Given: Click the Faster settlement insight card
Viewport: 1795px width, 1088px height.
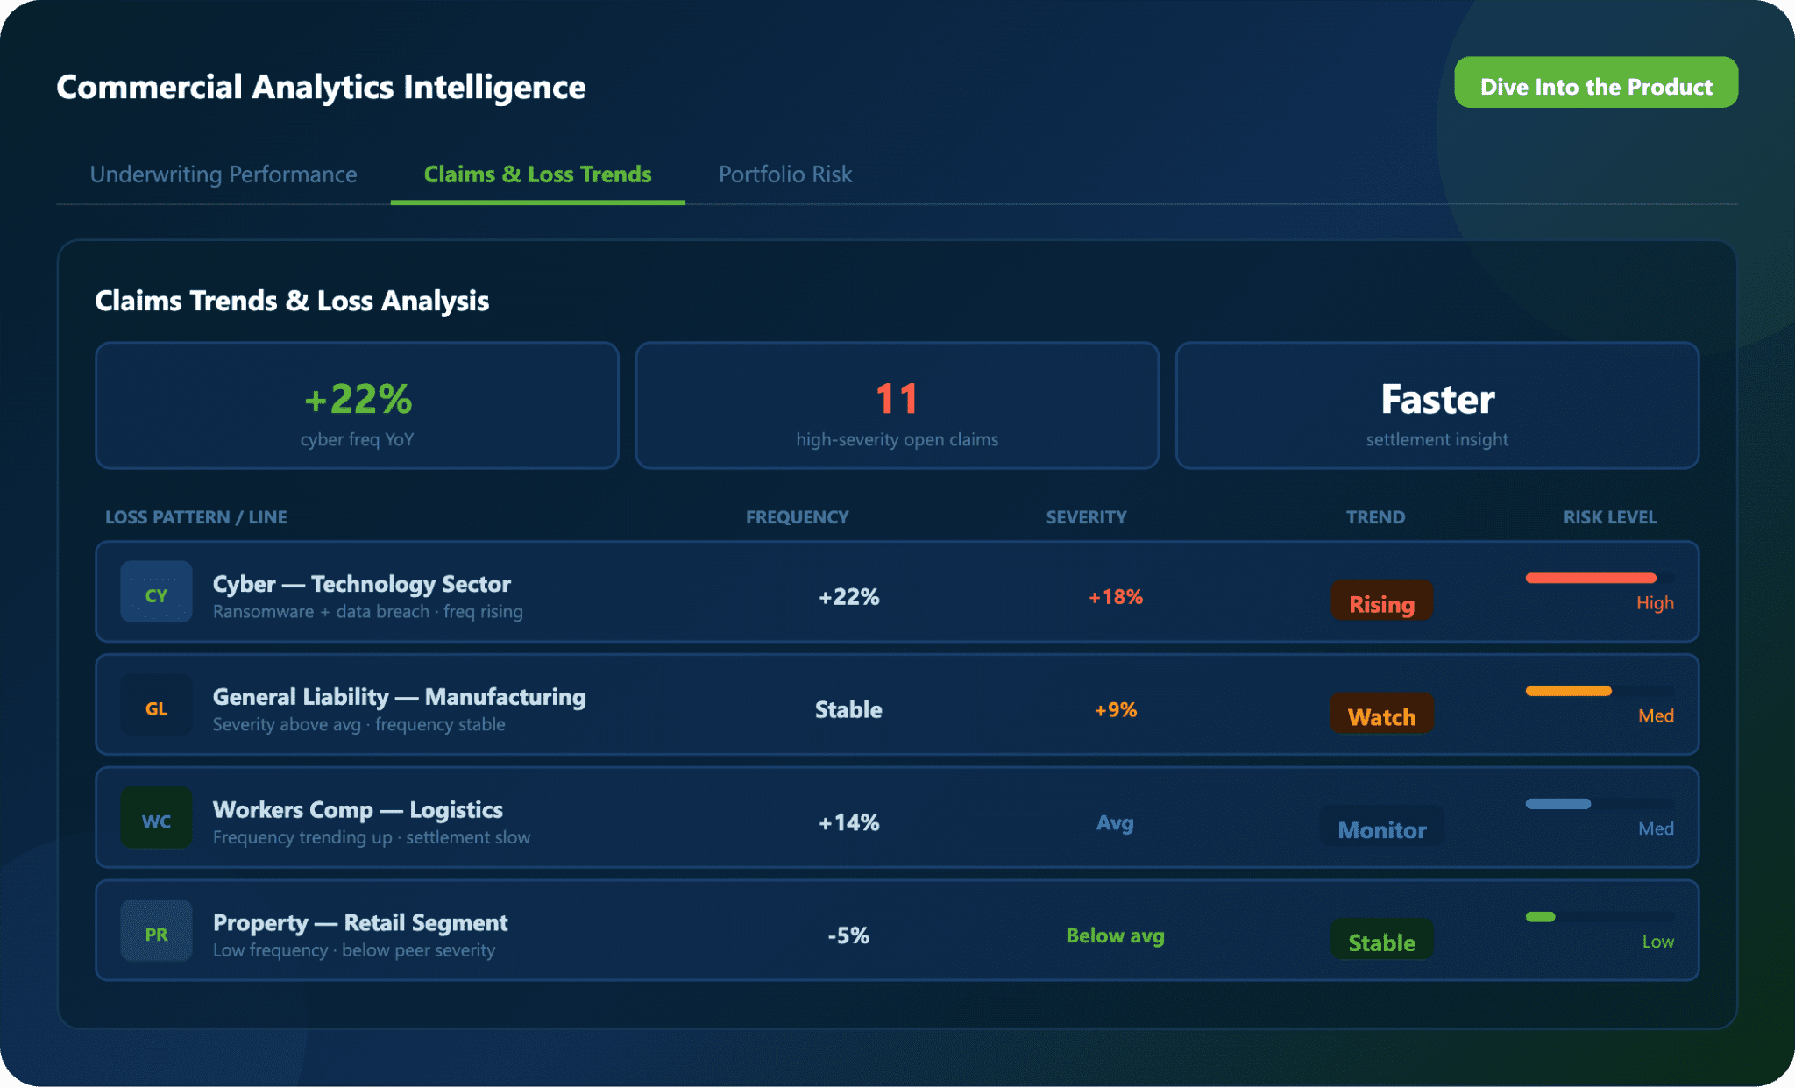Looking at the screenshot, I should tap(1437, 406).
